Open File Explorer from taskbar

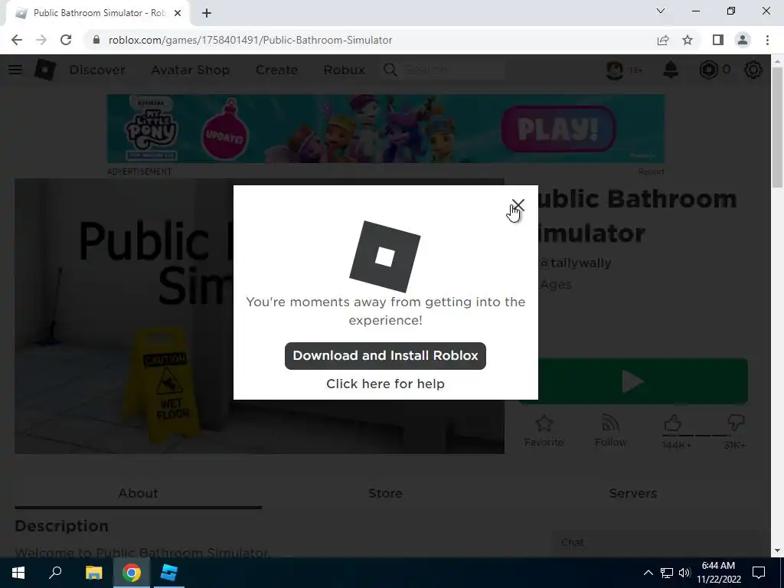pyautogui.click(x=93, y=573)
